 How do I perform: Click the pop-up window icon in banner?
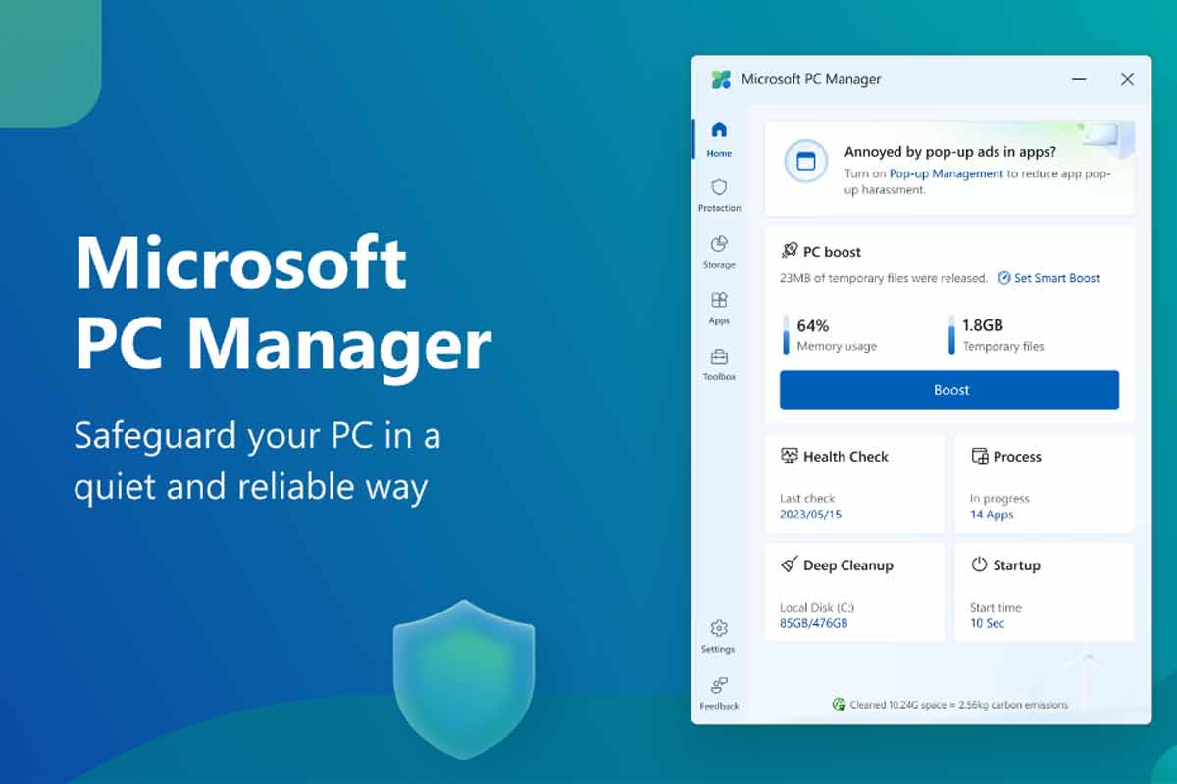[806, 162]
